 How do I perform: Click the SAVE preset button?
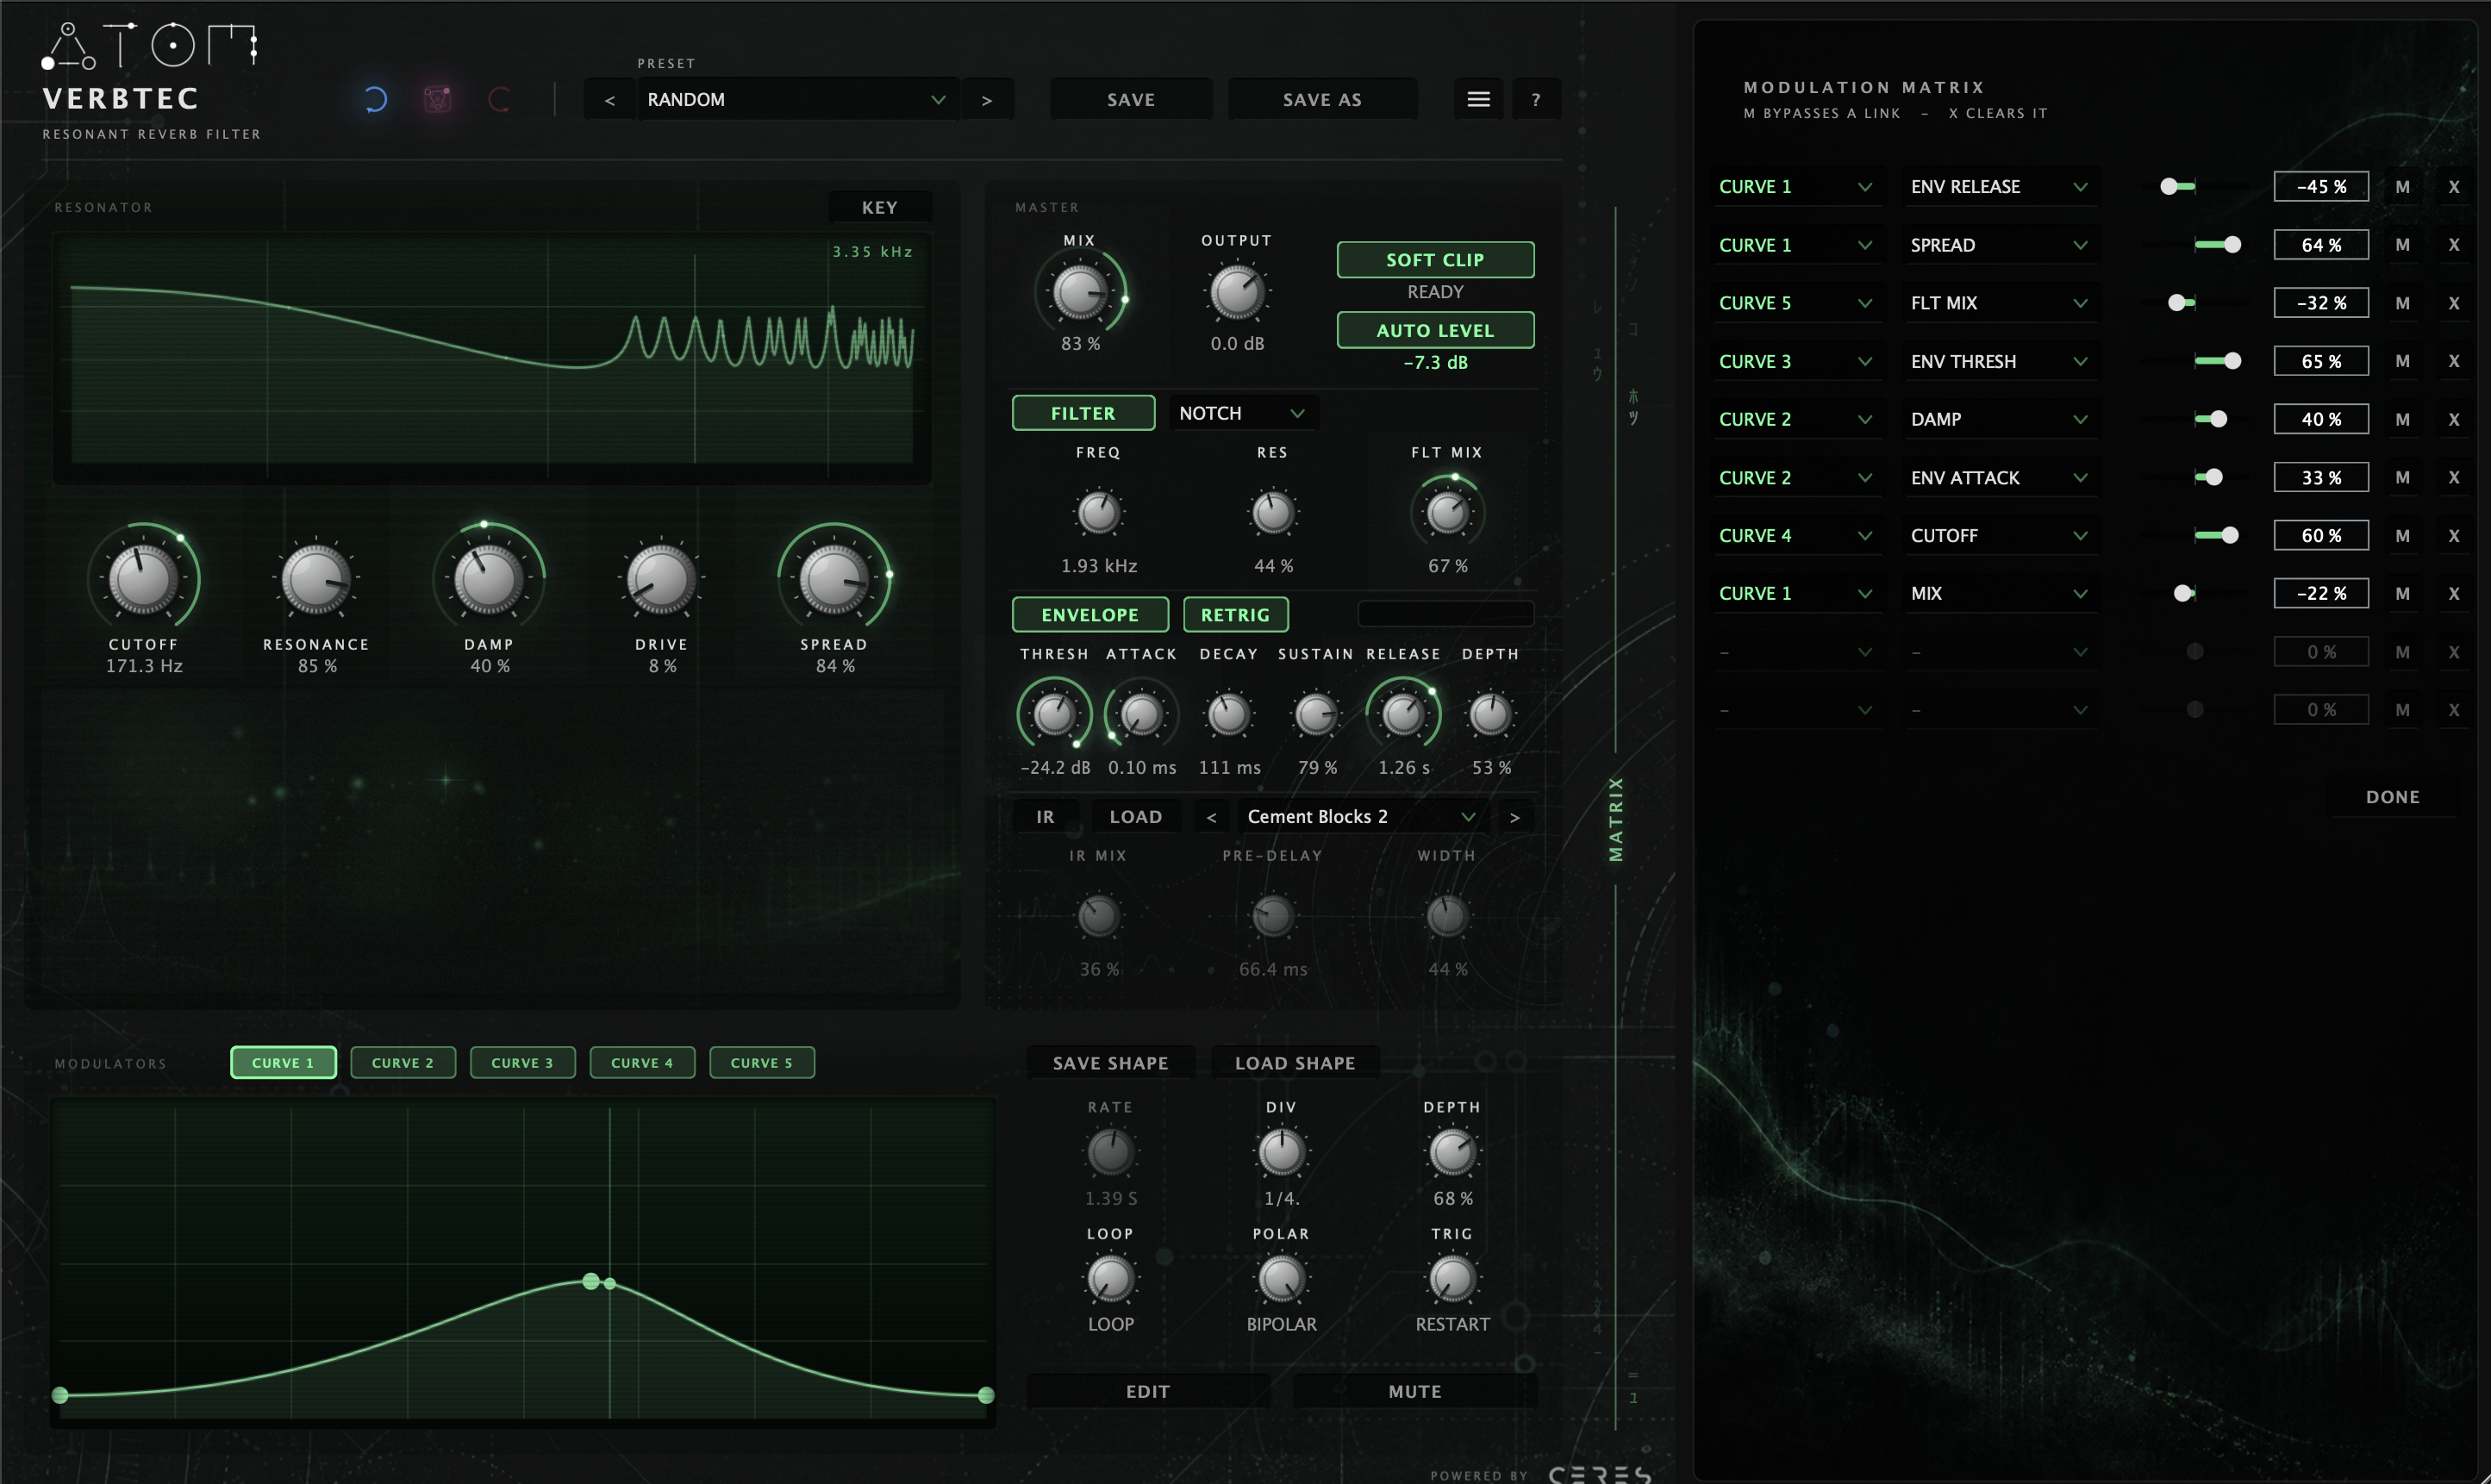1130,100
